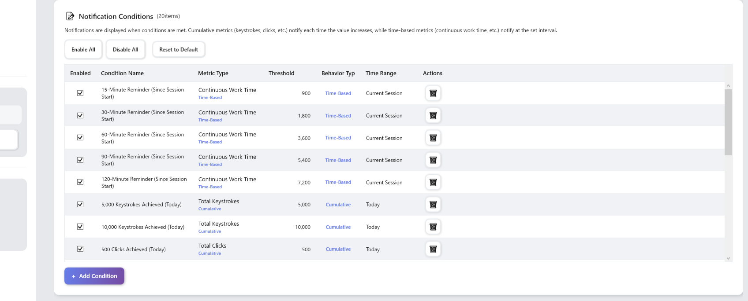Click trash icon for 60-Minute Reminder
The height and width of the screenshot is (301, 748).
[433, 138]
